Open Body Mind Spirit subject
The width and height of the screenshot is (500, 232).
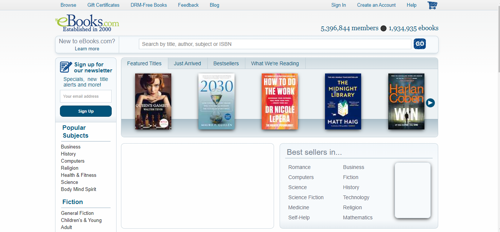point(79,189)
